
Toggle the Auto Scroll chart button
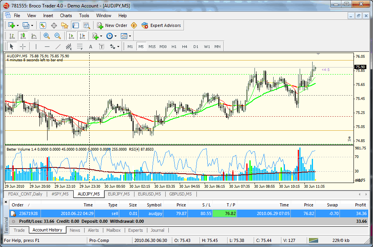(71, 36)
